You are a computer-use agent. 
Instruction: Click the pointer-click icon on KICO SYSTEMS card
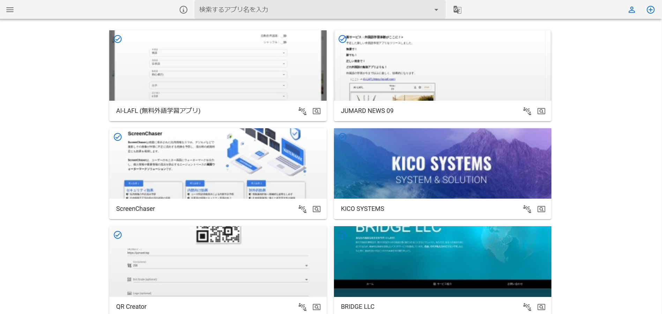527,209
